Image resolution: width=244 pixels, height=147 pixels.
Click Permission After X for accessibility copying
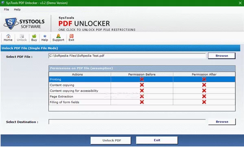point(204,91)
